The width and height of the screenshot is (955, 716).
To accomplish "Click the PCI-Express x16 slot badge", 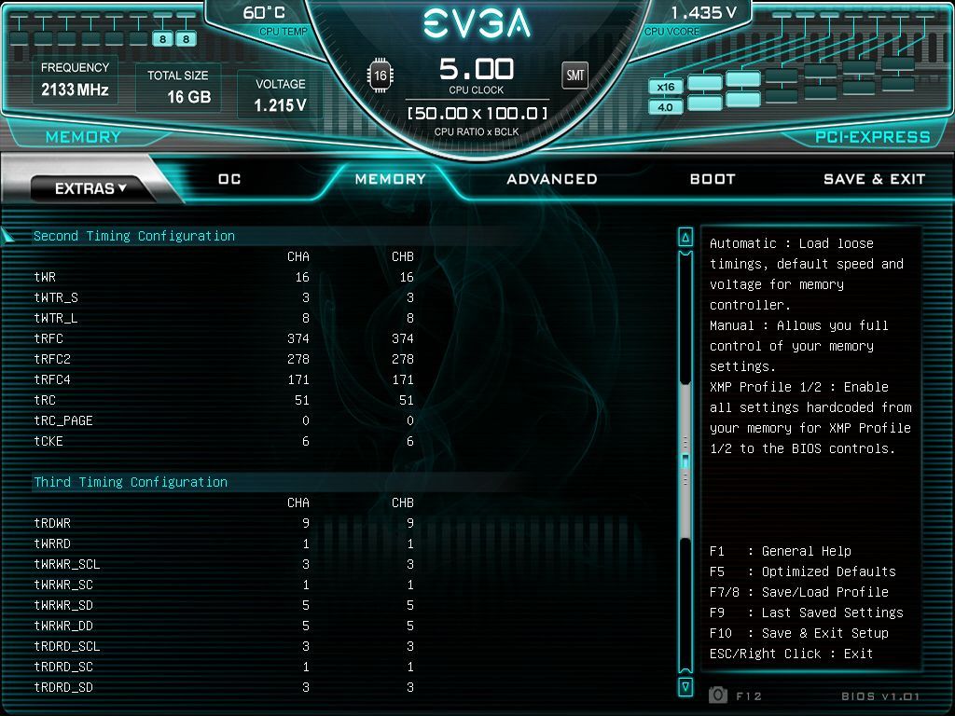I will (x=666, y=87).
